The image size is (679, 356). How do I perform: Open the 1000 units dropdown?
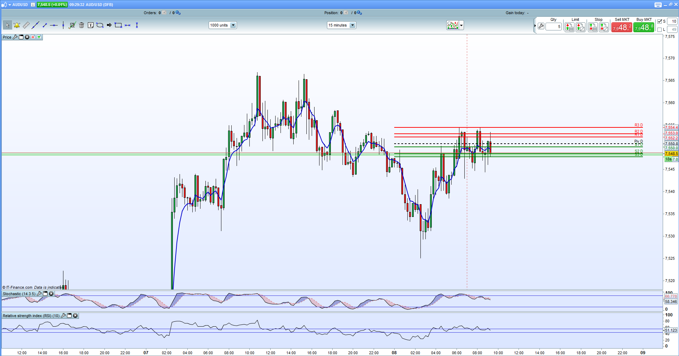pyautogui.click(x=222, y=25)
